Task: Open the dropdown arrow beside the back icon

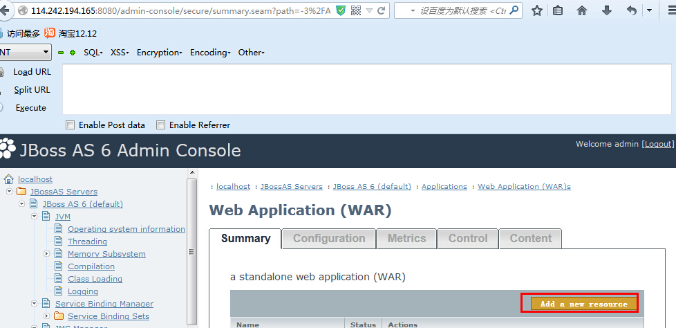Action: (649, 11)
